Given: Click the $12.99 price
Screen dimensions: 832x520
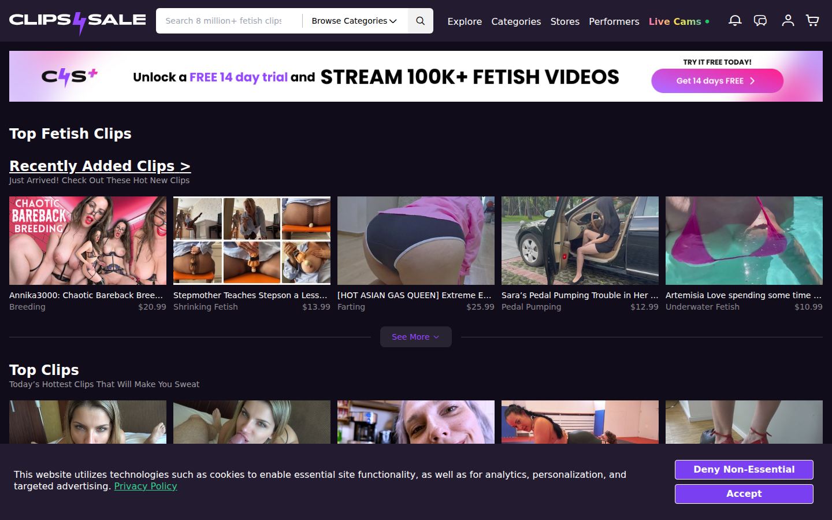Looking at the screenshot, I should pyautogui.click(x=644, y=307).
